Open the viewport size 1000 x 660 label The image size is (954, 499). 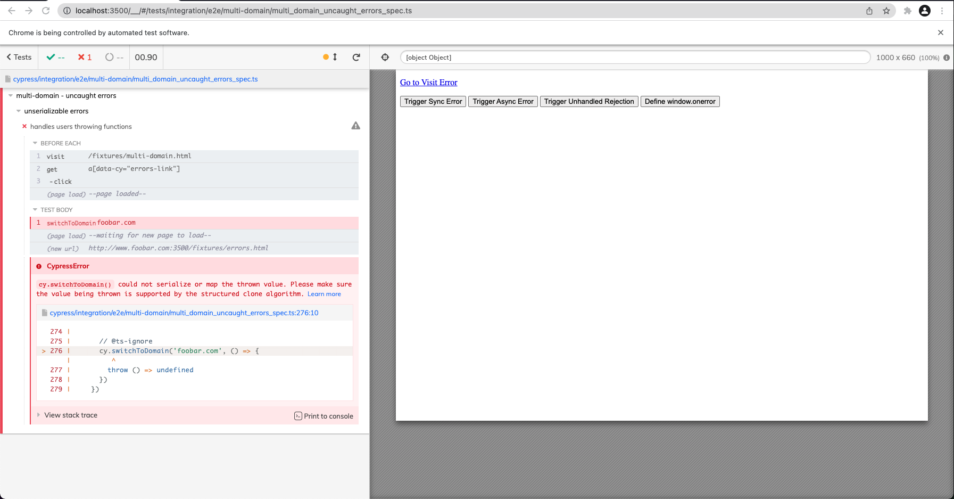[895, 58]
